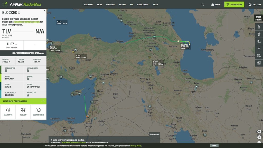Viewport: 263px width, 148px height.
Task: Open RadarBox Premium account link in panel
Action: (27, 22)
